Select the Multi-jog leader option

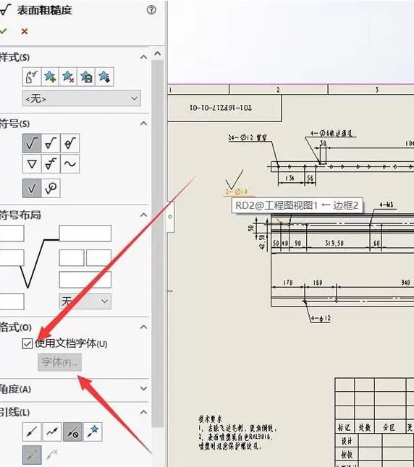[x=52, y=432]
